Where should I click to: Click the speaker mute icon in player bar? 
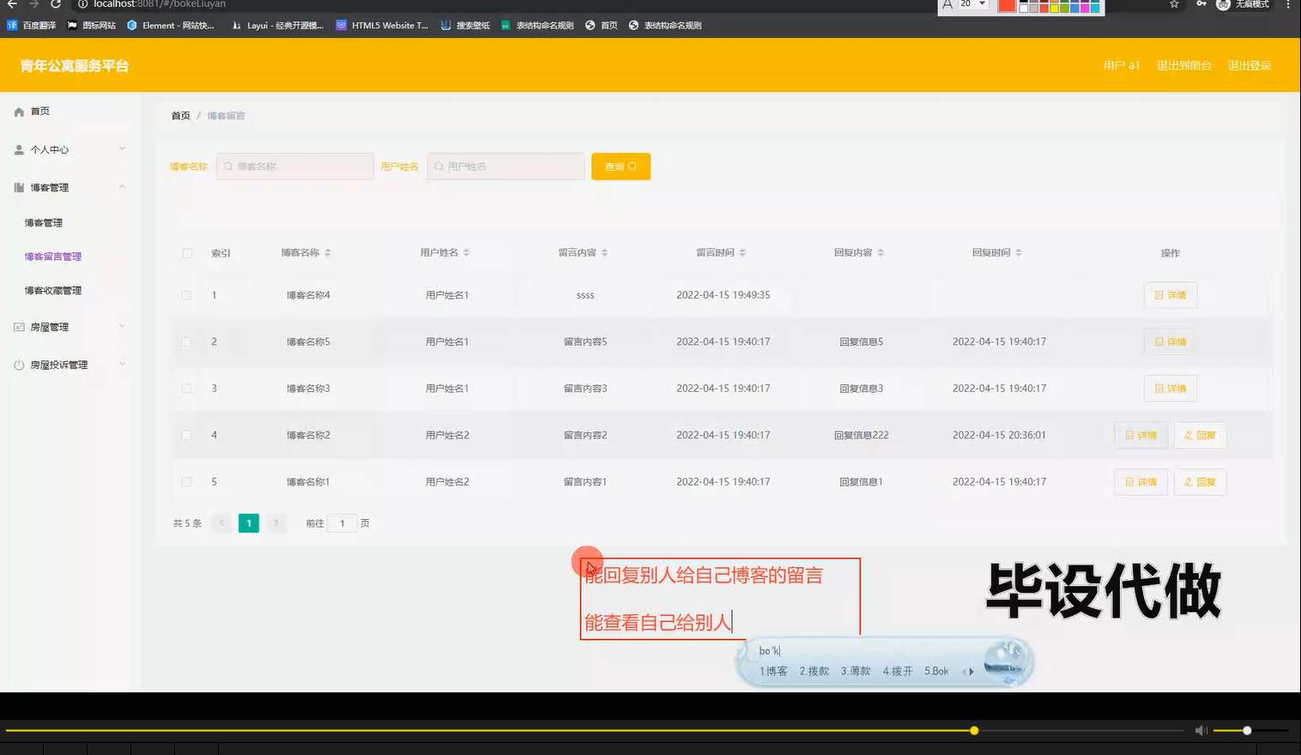coord(1201,730)
